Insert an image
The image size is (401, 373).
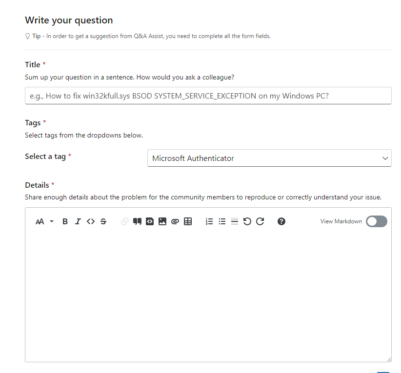162,221
